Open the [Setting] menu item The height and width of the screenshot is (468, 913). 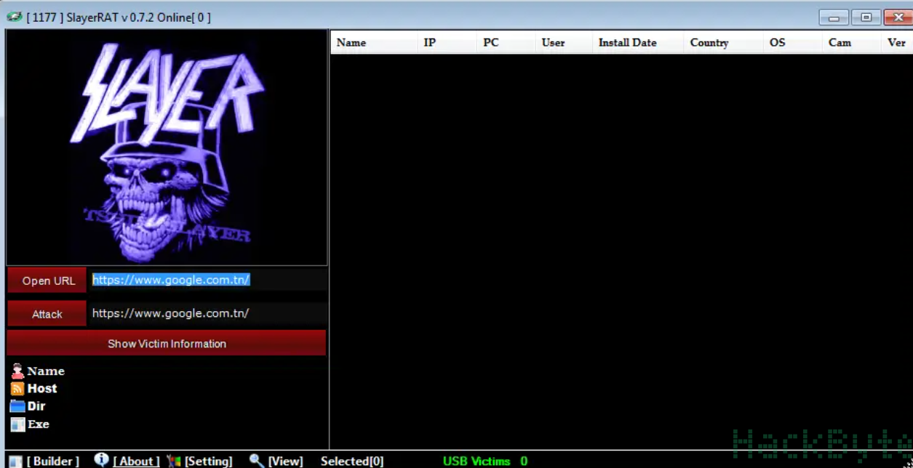click(209, 461)
